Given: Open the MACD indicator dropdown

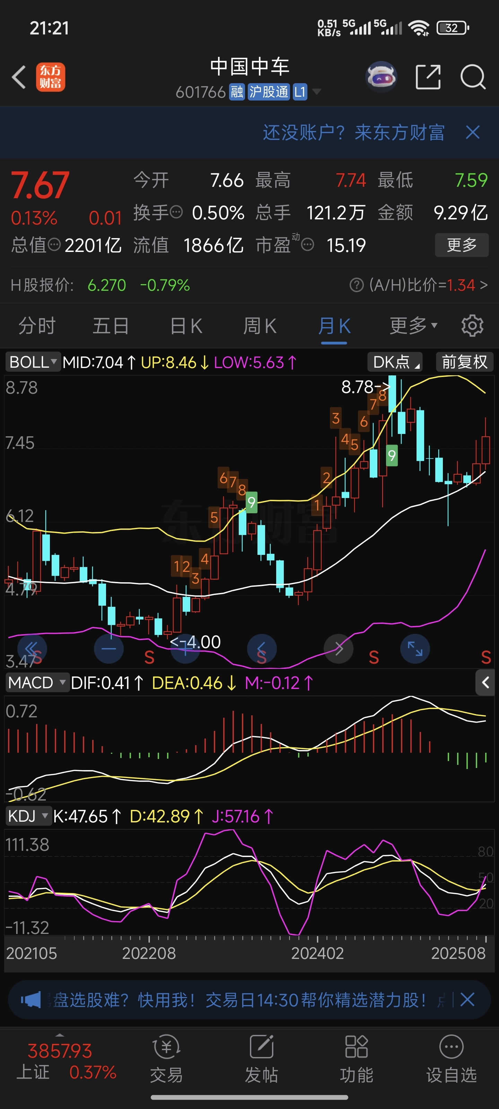Looking at the screenshot, I should coord(37,682).
